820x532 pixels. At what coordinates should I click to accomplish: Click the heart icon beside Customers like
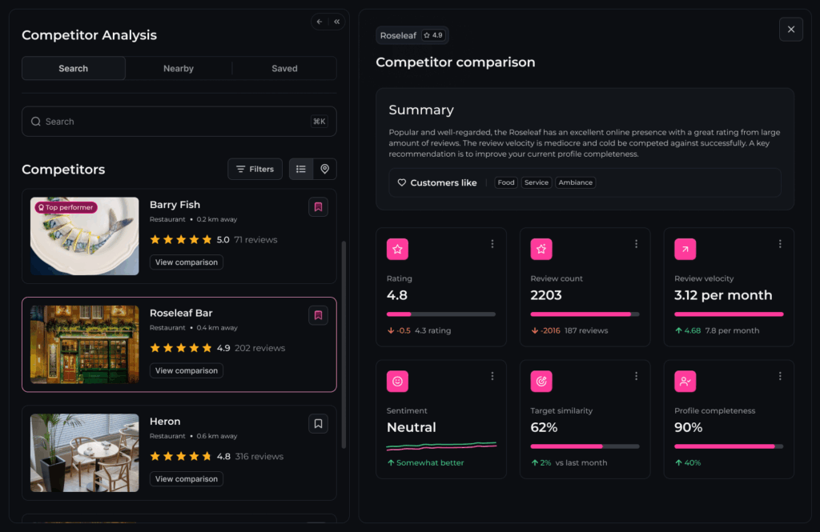click(x=402, y=183)
